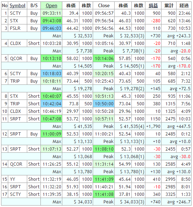The width and height of the screenshot is (193, 207).
Task: Select close time 11:31:14
Action: coord(104,164)
